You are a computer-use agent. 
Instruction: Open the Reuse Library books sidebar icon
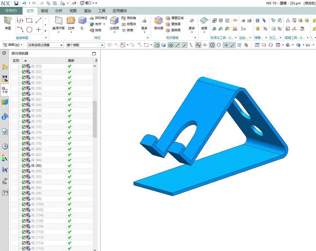[5, 102]
